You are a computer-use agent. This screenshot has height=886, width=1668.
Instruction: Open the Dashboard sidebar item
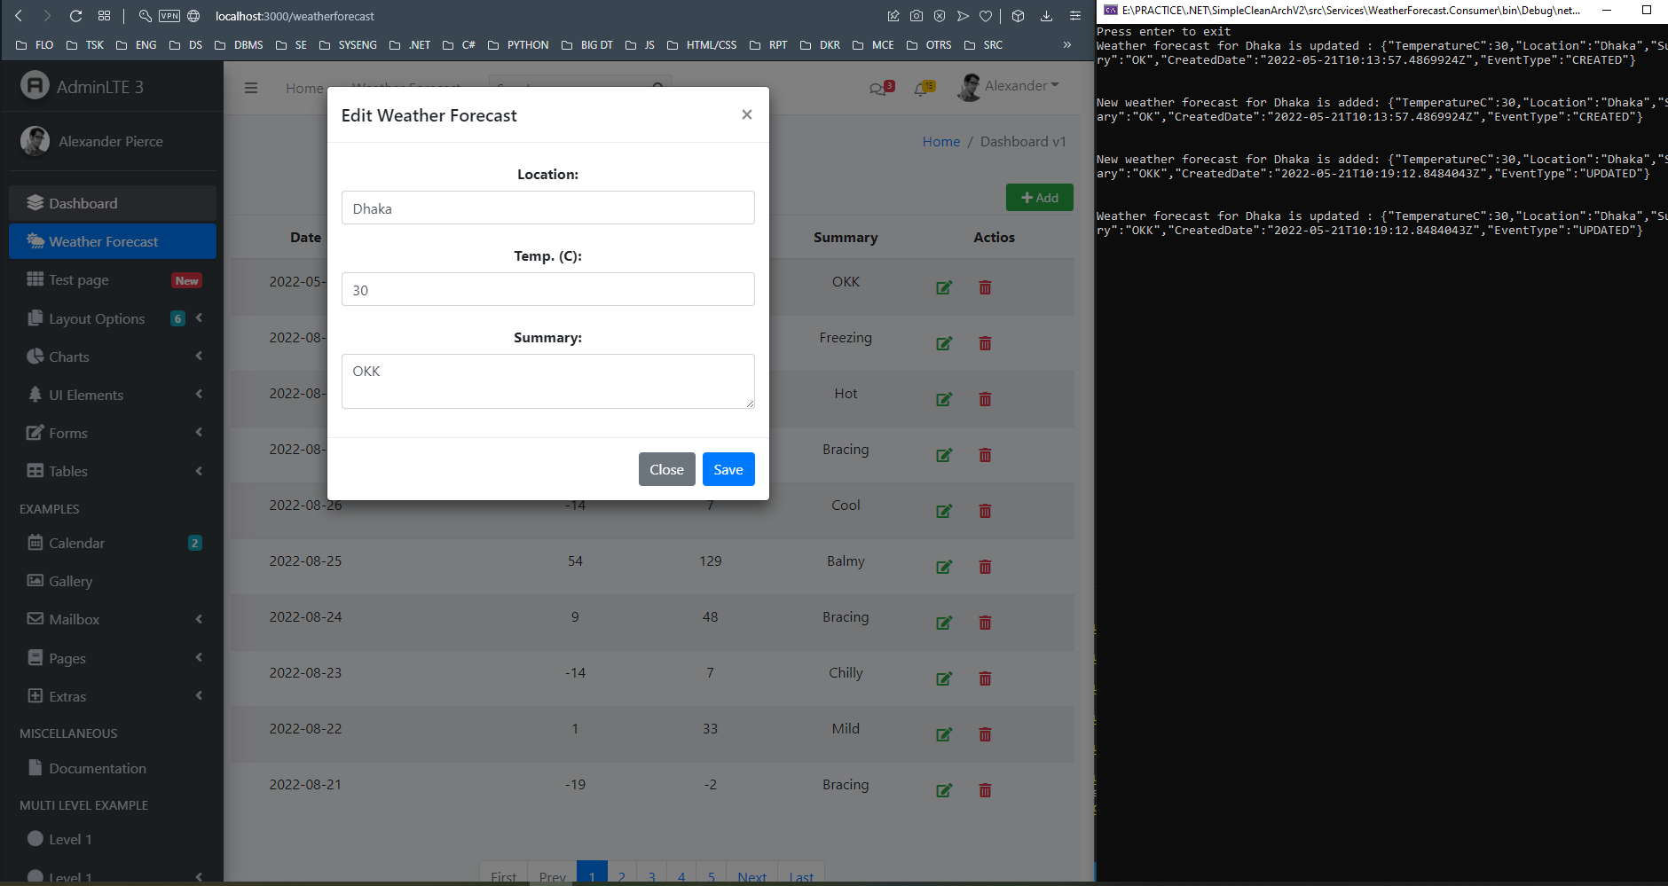click(x=83, y=203)
